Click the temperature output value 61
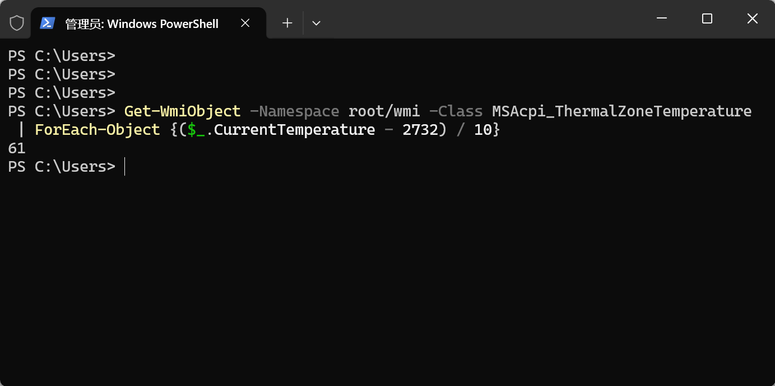775x386 pixels. click(x=17, y=148)
